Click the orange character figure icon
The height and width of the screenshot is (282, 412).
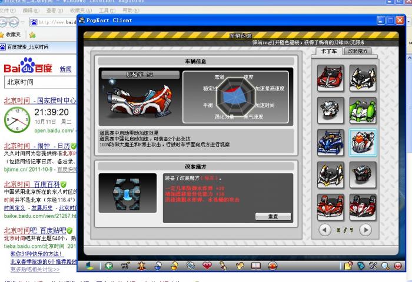pos(142,266)
